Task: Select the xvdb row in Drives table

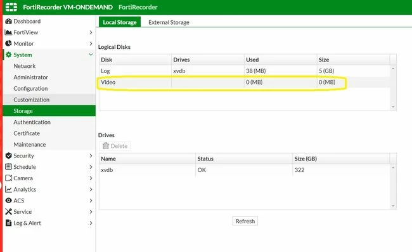Action: [245, 170]
